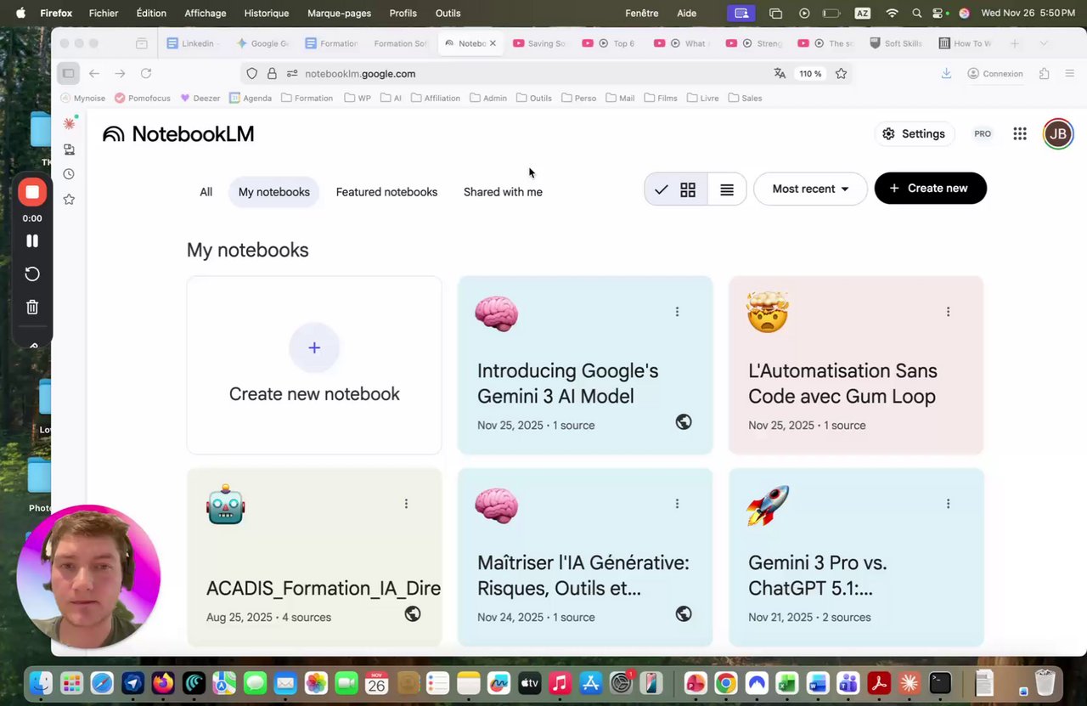1087x706 pixels.
Task: Click the globe icon on Maîtriser l'IA Générative card
Action: [684, 613]
